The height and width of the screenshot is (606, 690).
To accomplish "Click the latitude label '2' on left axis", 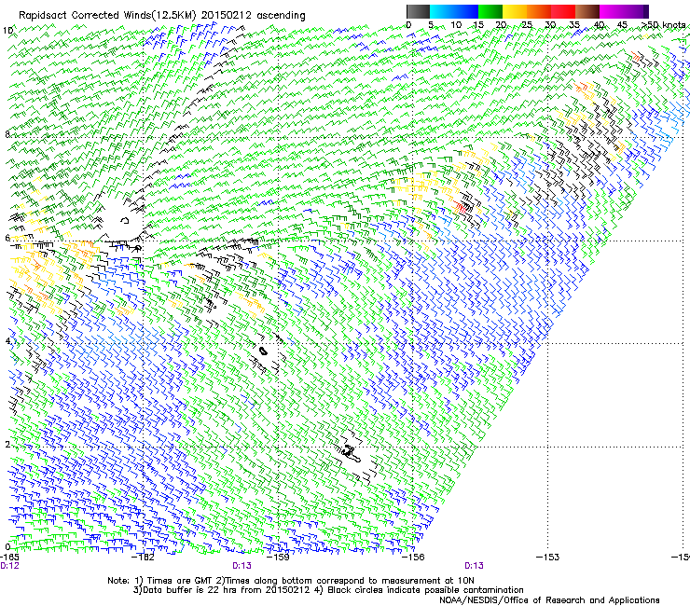I will (7, 445).
